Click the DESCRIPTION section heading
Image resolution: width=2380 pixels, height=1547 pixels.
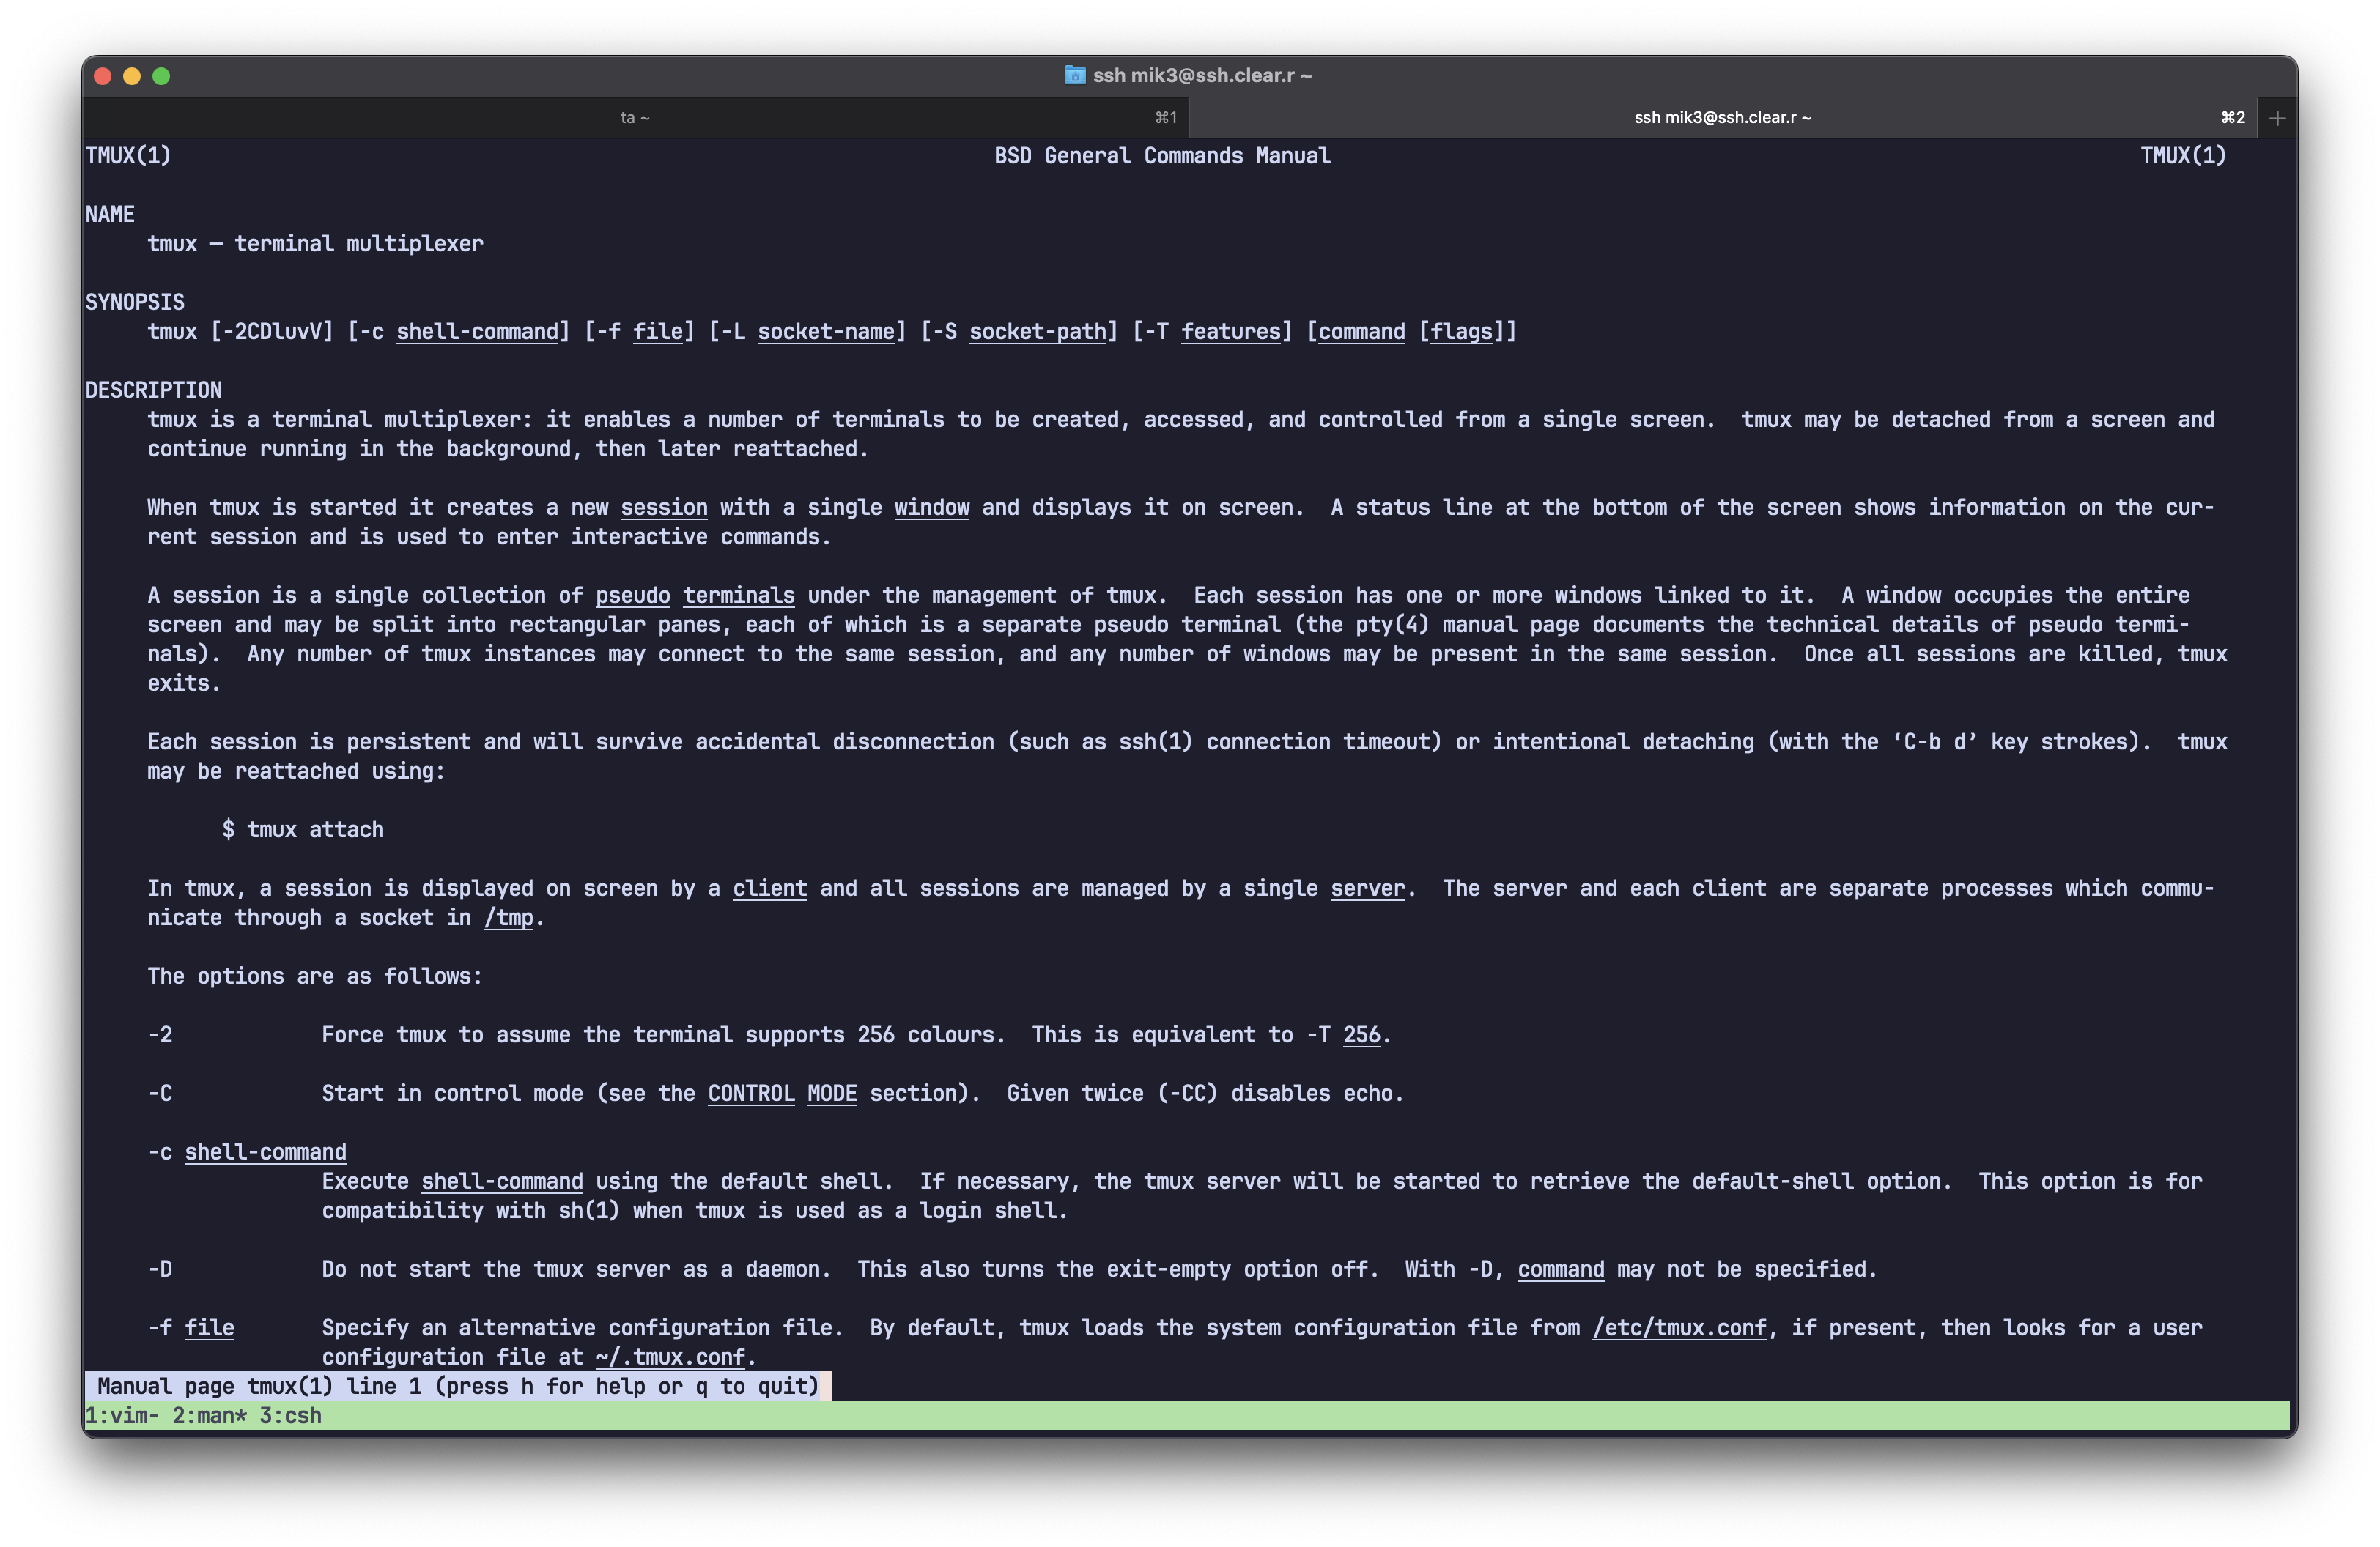tap(153, 390)
